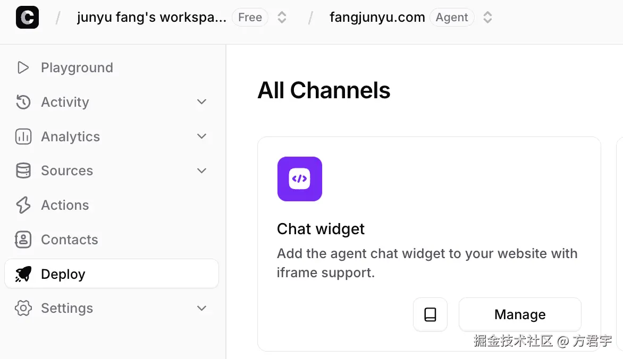Click the purple Chat widget code icon
Viewport: 623px width, 359px height.
(x=300, y=179)
